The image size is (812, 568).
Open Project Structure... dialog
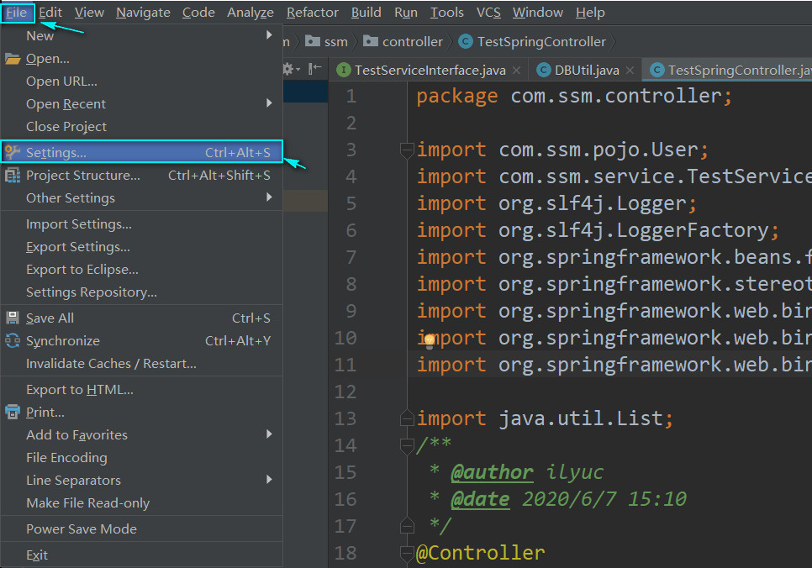tap(141, 176)
